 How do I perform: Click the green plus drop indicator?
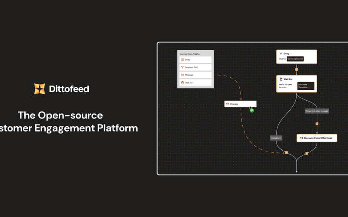(252, 111)
